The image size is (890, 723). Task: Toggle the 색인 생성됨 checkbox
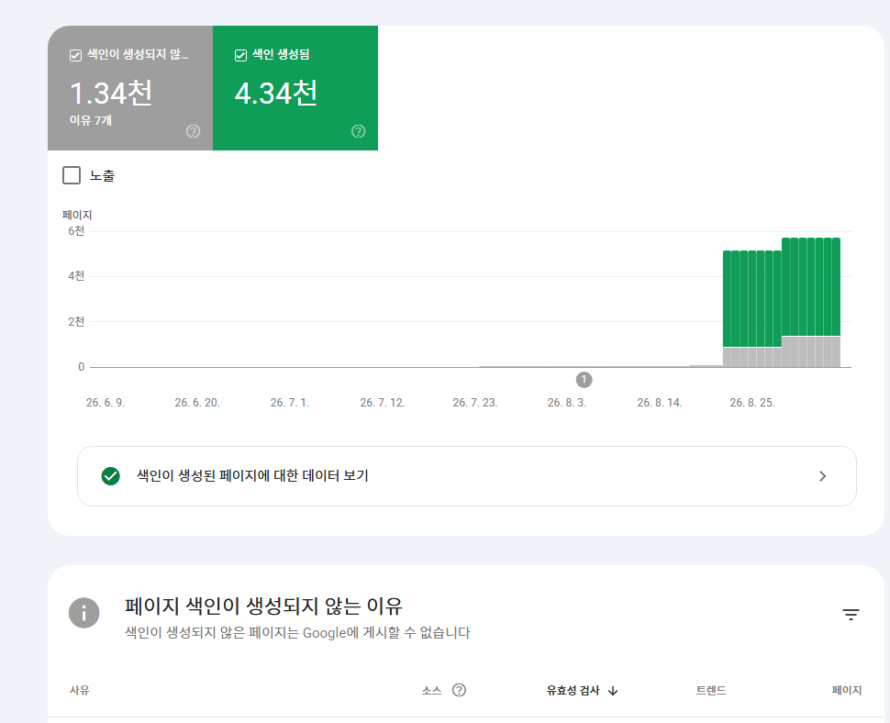[240, 55]
